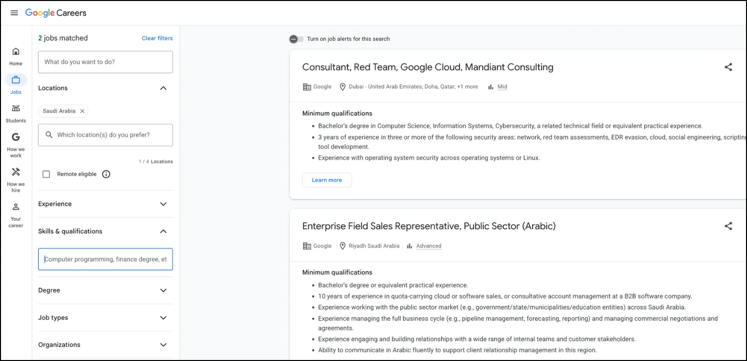Viewport: 747px width, 361px height.
Task: Focus the preferred locations search field
Action: 106,135
